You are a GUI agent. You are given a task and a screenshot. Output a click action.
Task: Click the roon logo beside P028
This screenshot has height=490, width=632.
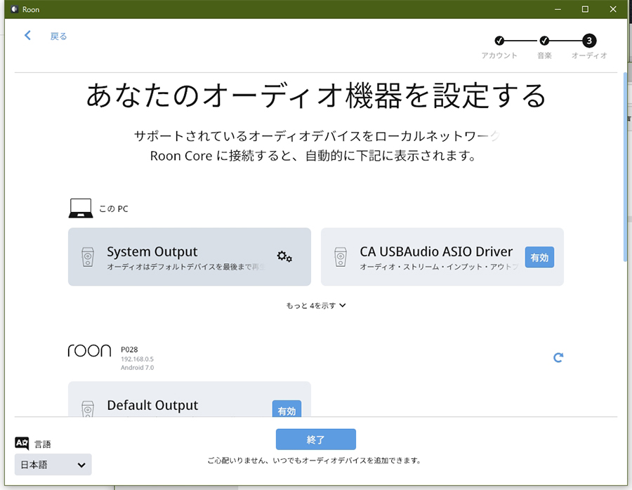tap(89, 351)
